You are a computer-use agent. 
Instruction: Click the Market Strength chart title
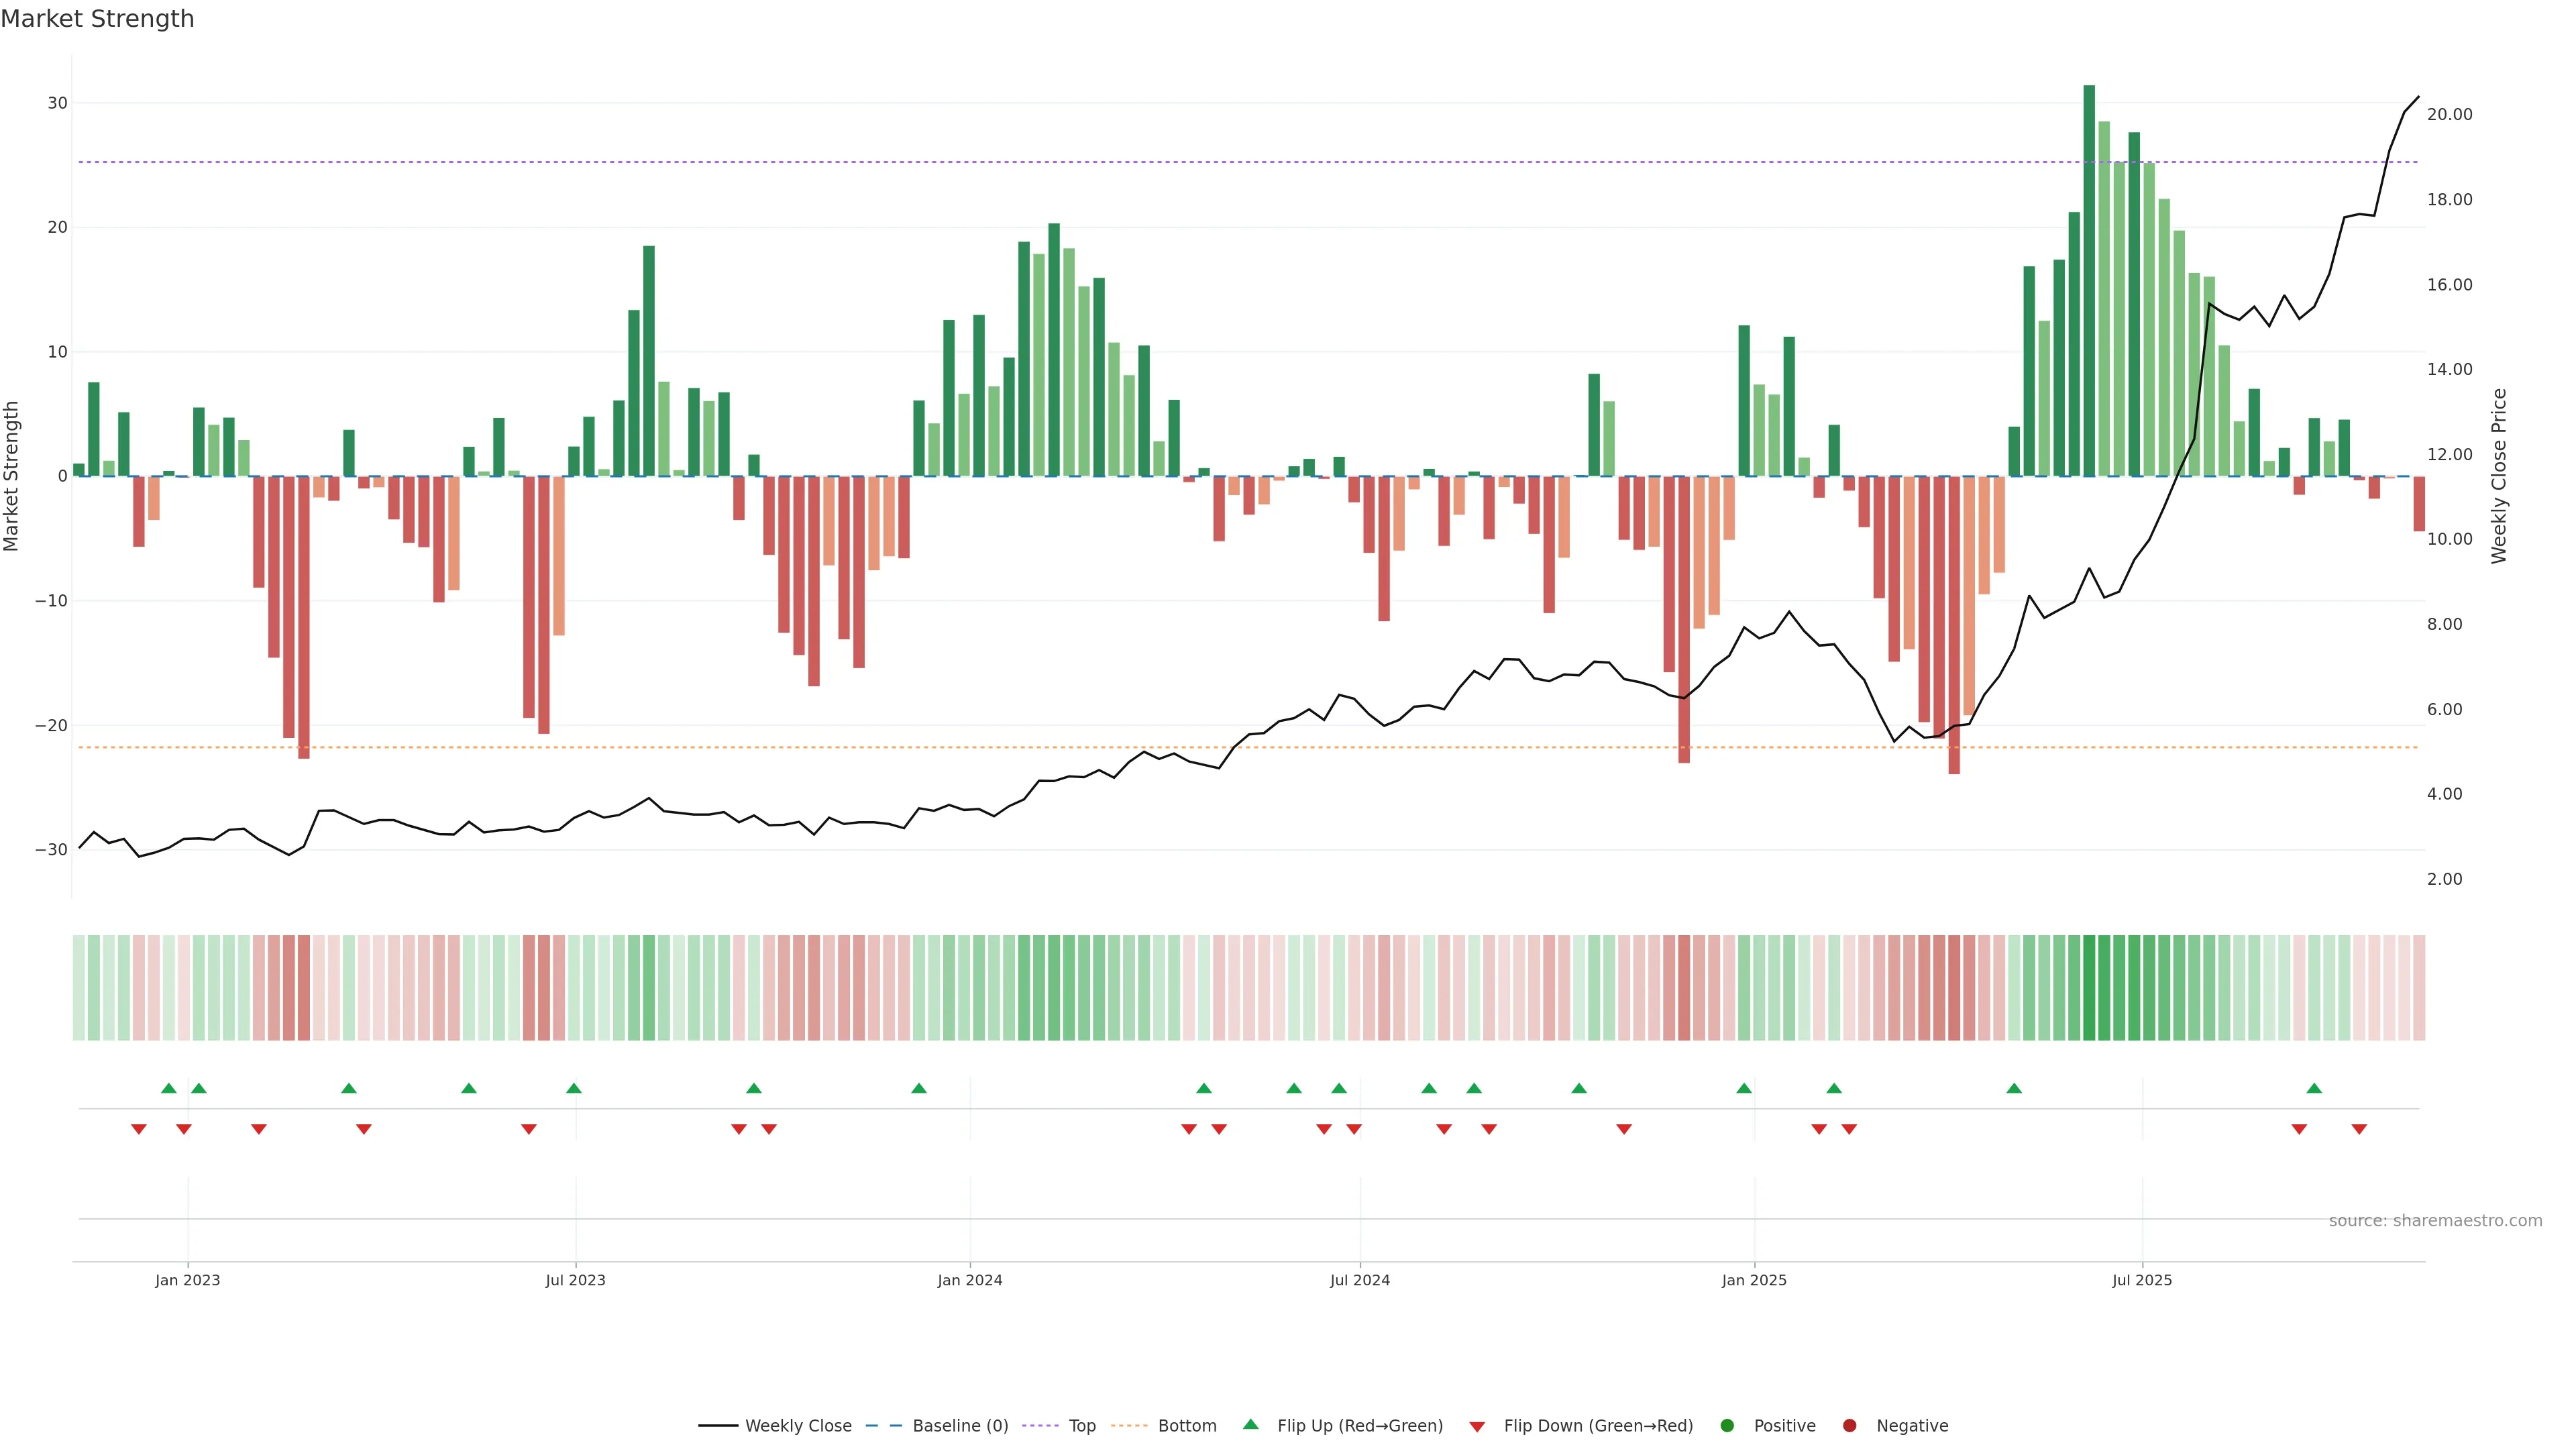97,19
